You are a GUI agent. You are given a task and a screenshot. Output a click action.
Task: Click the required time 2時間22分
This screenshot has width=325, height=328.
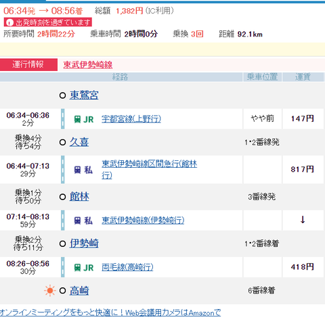click(56, 34)
